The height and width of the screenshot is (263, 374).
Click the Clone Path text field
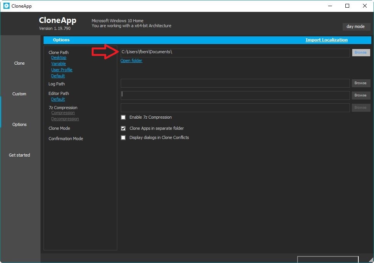pyautogui.click(x=235, y=52)
